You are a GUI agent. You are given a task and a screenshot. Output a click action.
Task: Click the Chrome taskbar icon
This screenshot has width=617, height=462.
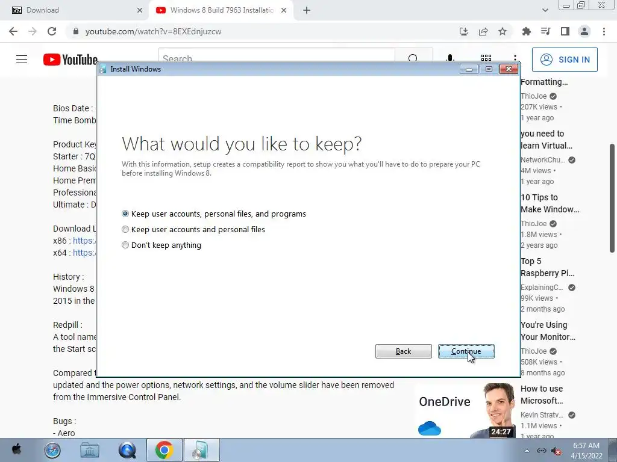click(164, 450)
